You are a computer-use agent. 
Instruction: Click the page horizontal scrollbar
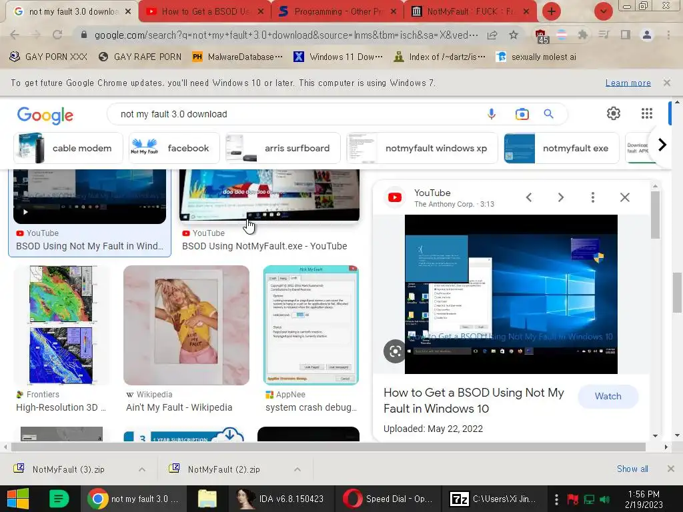point(328,447)
